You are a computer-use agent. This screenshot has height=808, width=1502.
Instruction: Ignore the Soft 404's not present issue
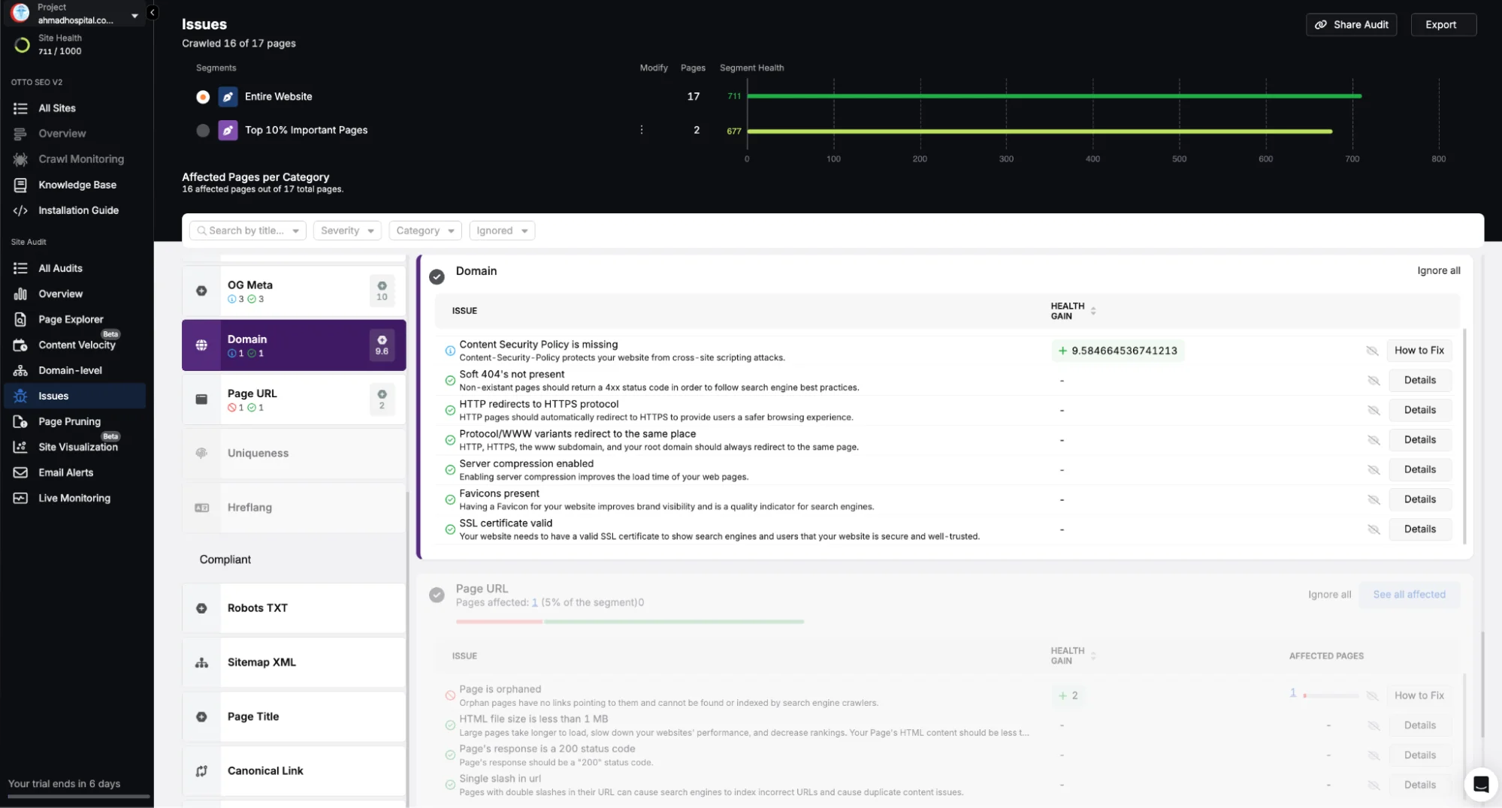1373,381
